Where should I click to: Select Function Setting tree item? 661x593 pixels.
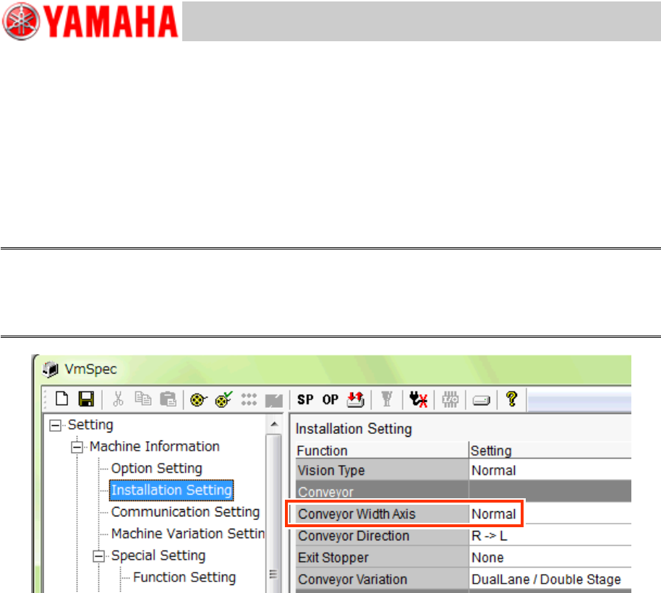point(184,577)
